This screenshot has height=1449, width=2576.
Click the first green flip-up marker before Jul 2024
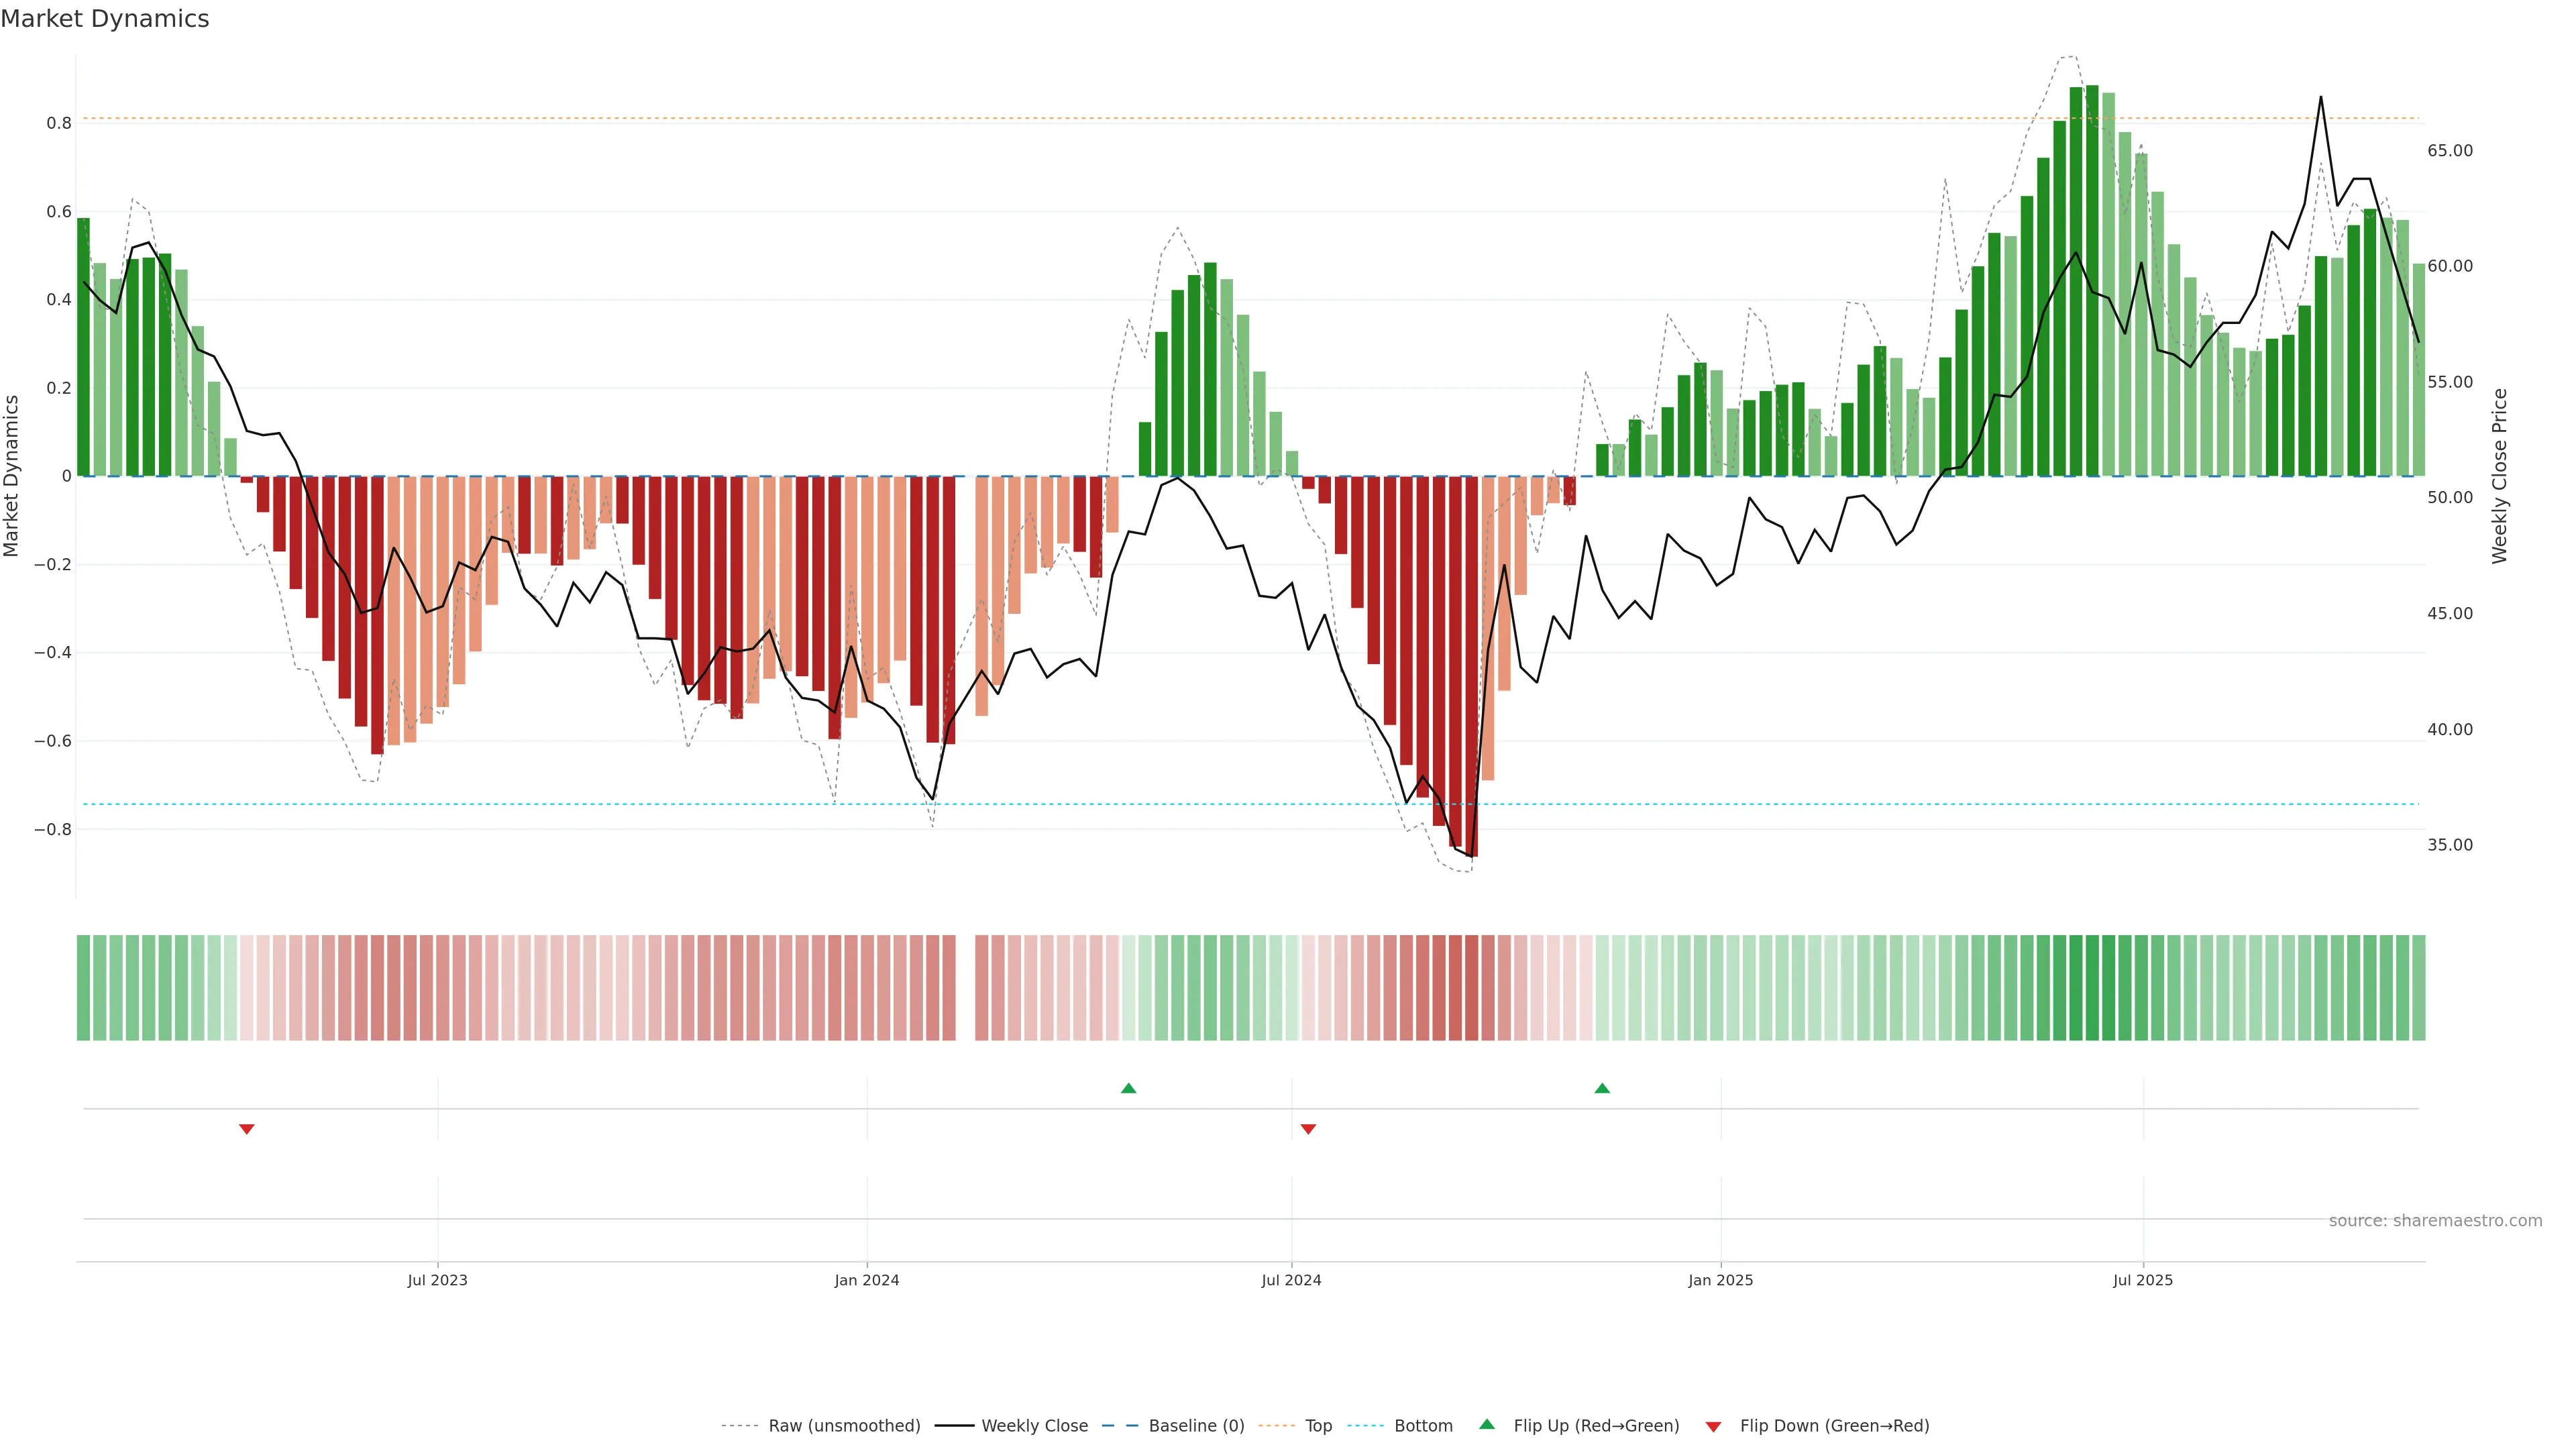click(1128, 1088)
